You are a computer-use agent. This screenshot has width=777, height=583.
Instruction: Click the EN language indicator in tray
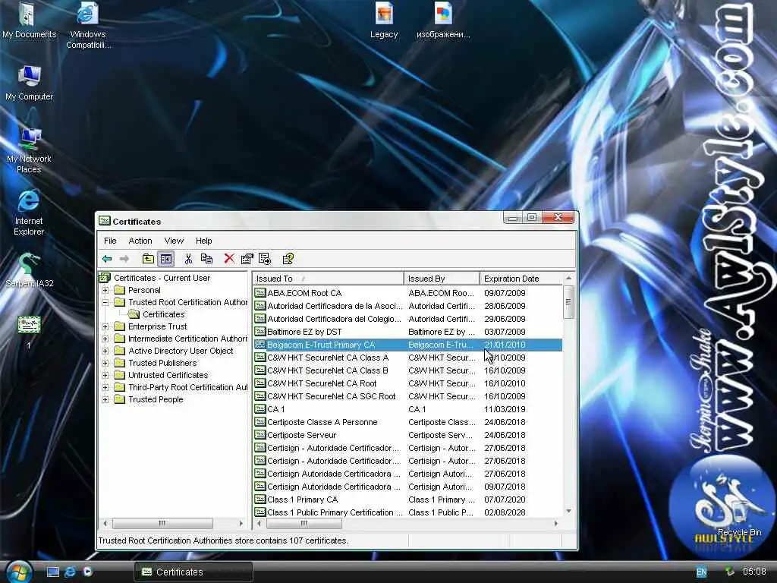pyautogui.click(x=702, y=572)
